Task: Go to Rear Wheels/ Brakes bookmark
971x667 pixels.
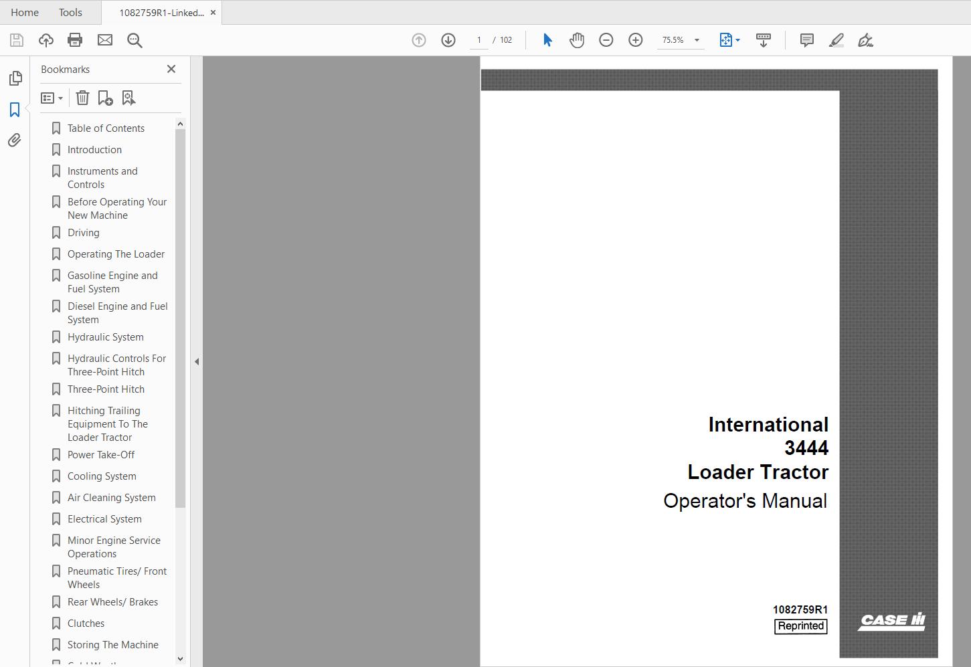Action: (x=112, y=602)
